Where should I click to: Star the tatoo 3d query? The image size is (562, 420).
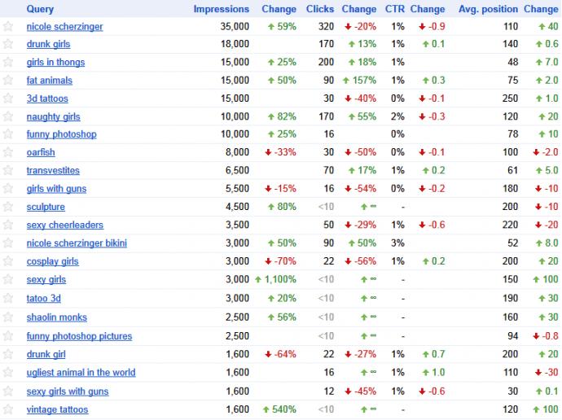point(8,298)
